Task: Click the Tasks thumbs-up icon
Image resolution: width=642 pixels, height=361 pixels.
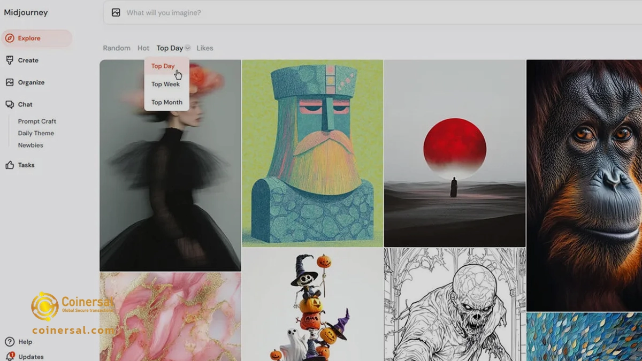Action: (x=10, y=165)
